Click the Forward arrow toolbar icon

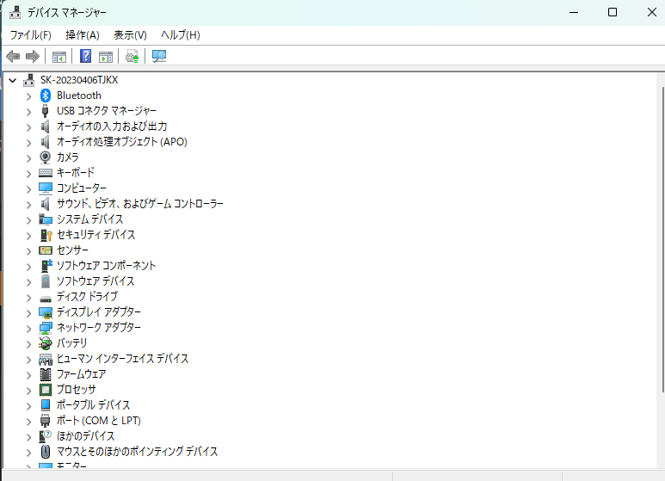[x=33, y=56]
